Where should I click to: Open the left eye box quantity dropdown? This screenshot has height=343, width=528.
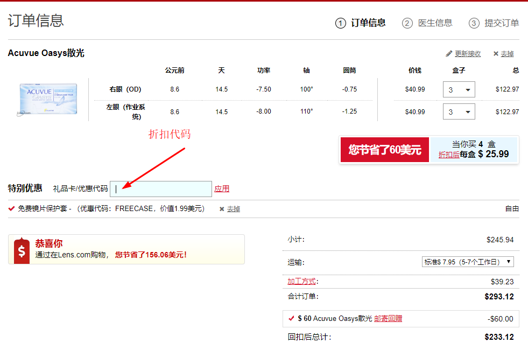pyautogui.click(x=459, y=111)
